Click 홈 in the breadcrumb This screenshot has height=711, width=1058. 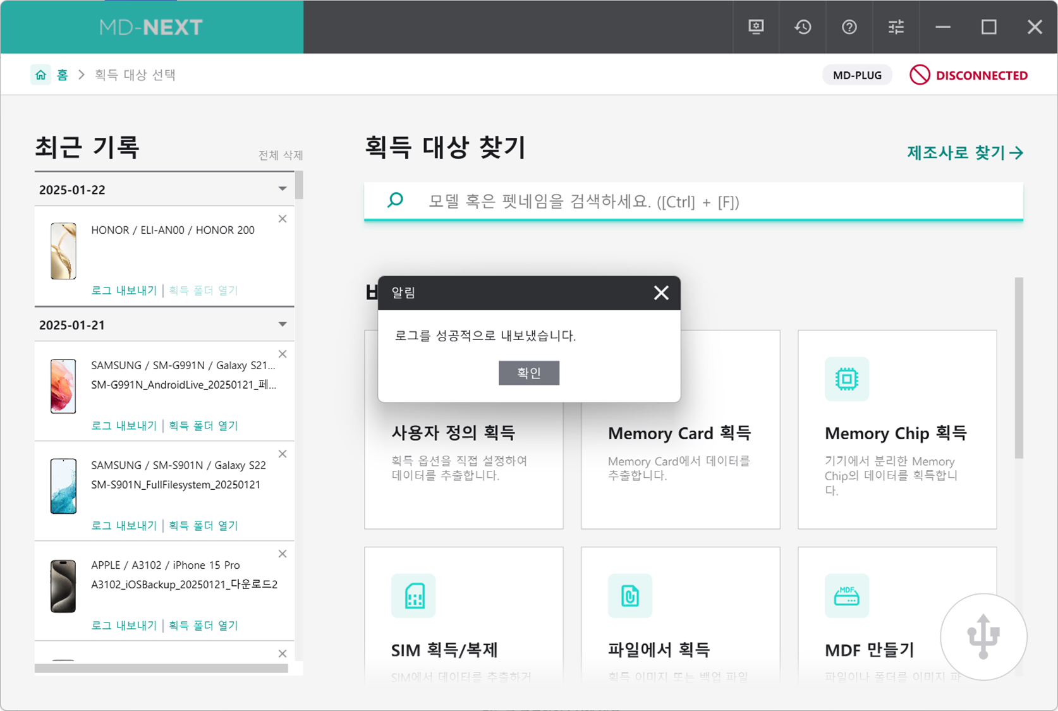tap(63, 75)
